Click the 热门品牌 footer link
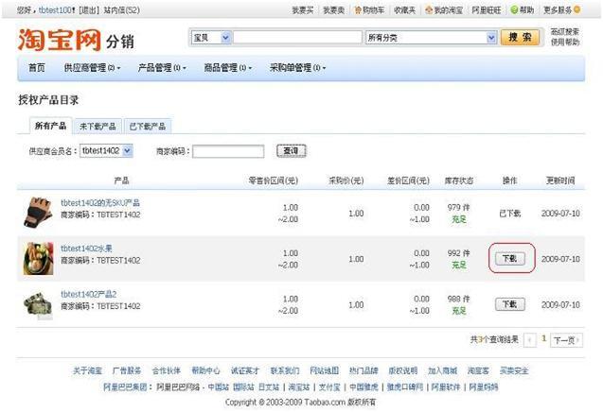 click(x=364, y=370)
